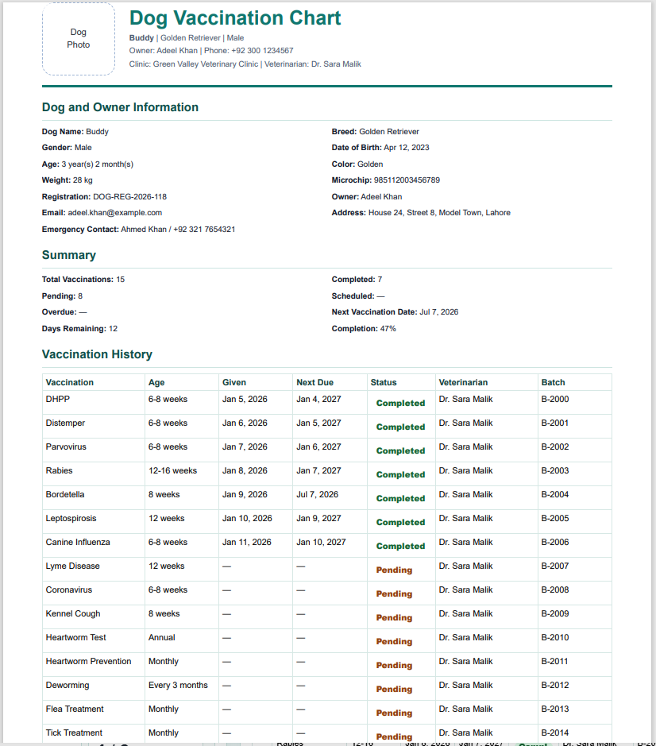Click the 'Jul 7, 2026' next due date for Bordetella
The width and height of the screenshot is (656, 746).
coord(318,494)
